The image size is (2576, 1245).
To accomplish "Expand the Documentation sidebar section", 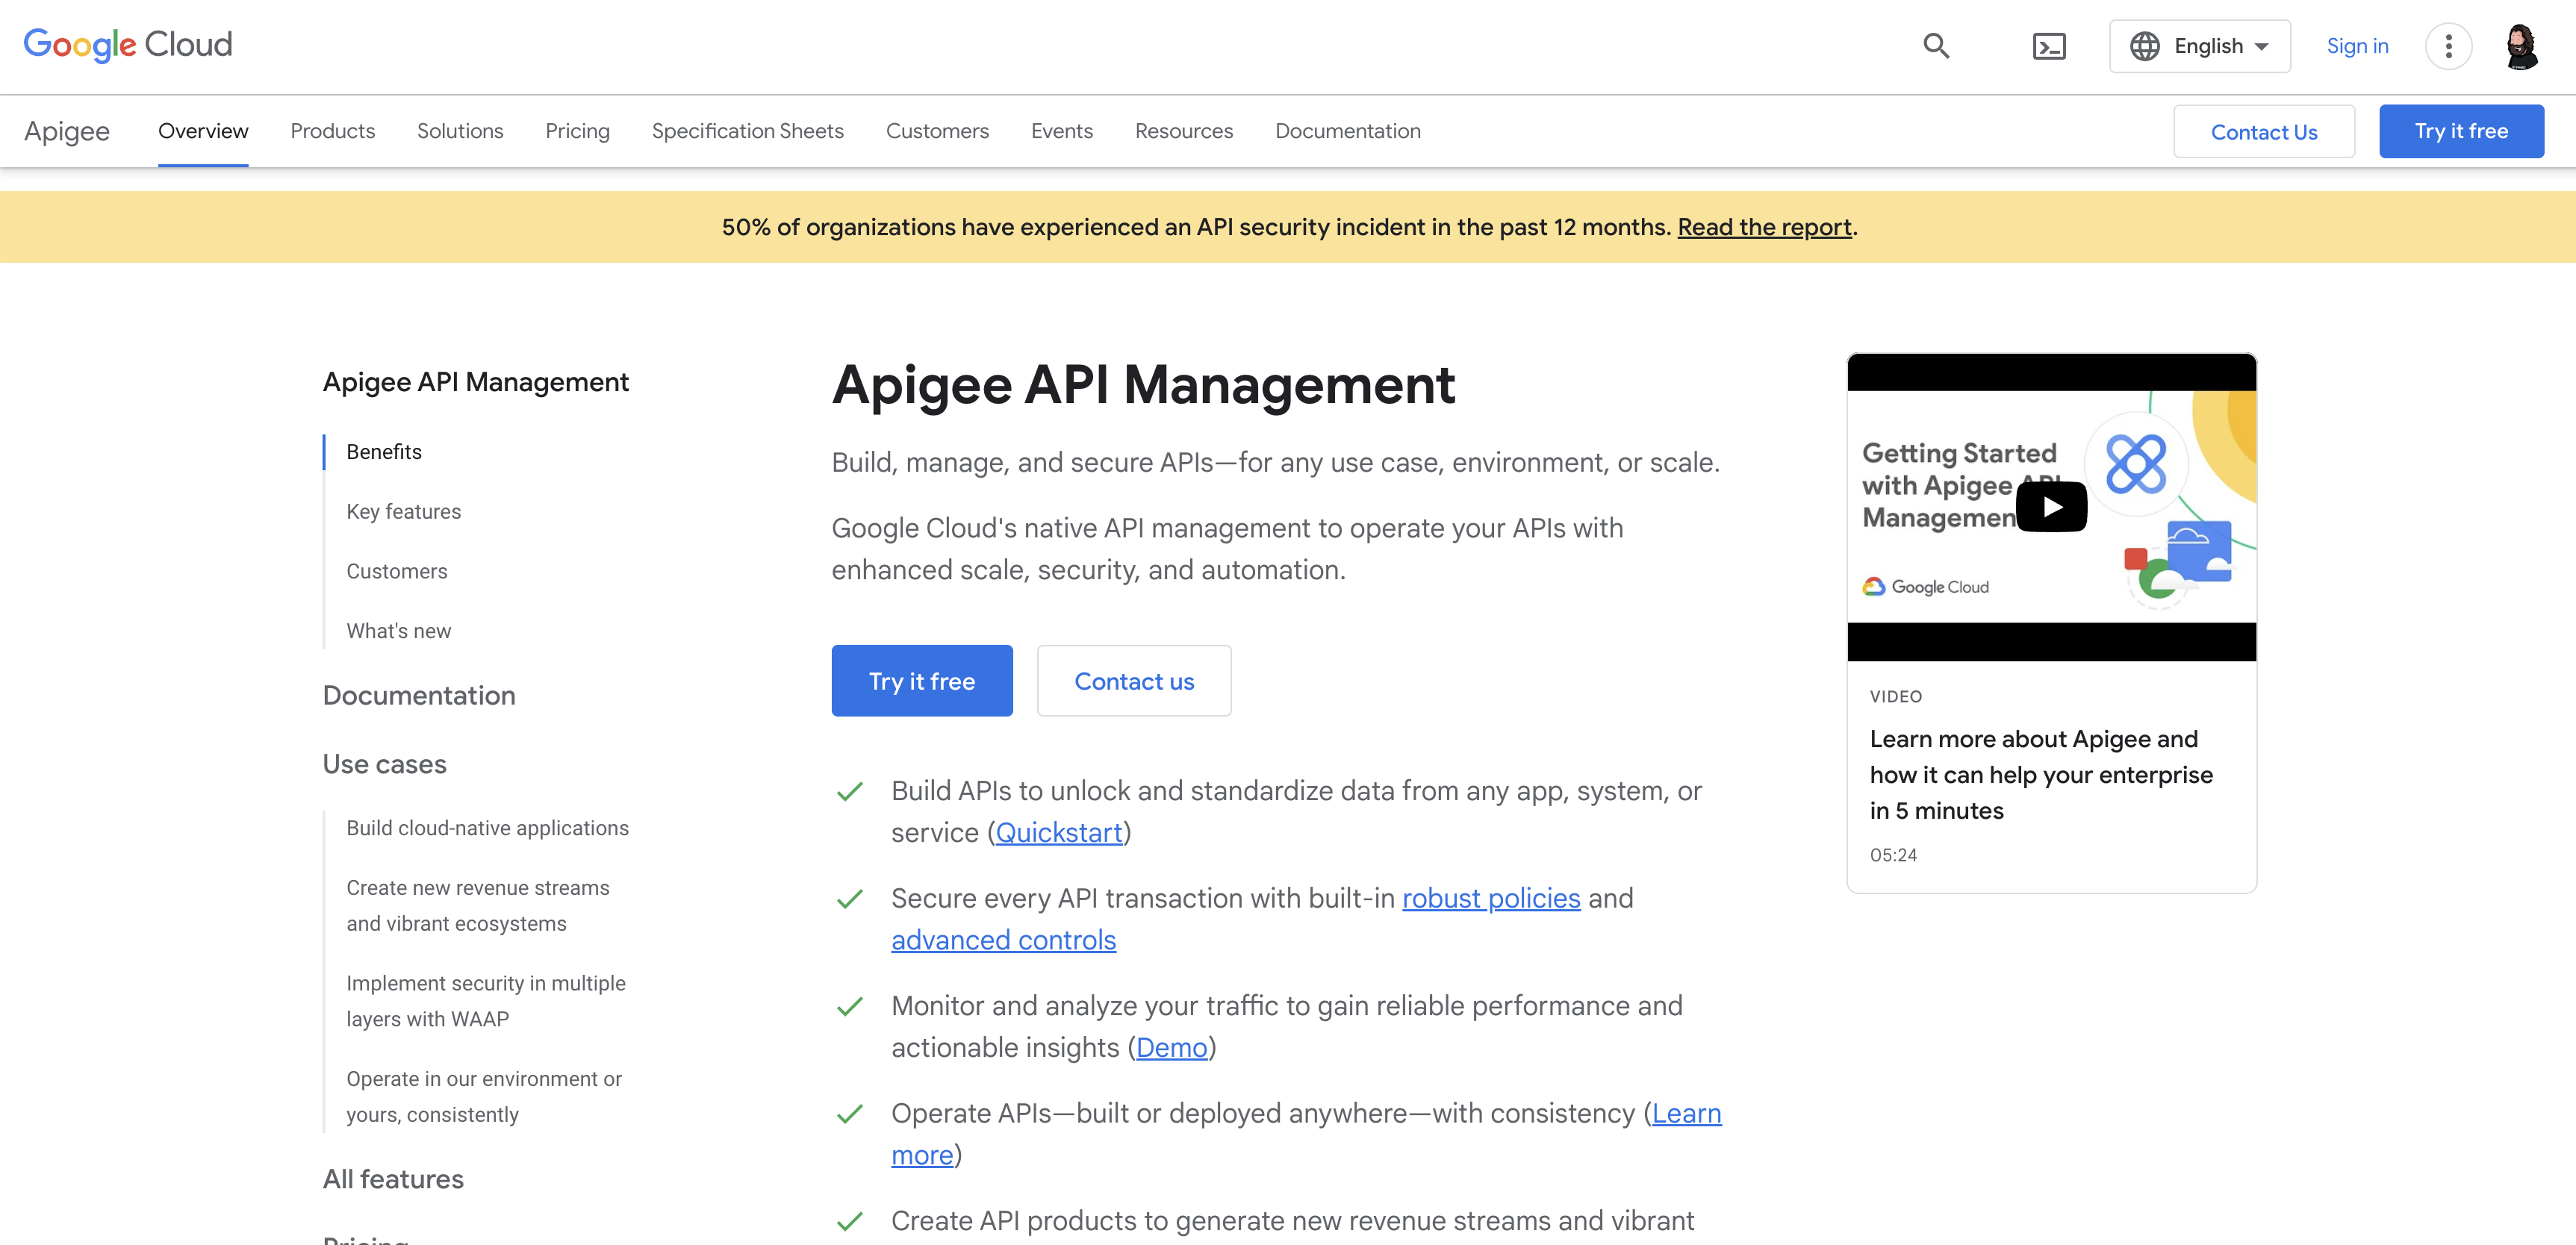I will [x=418, y=695].
